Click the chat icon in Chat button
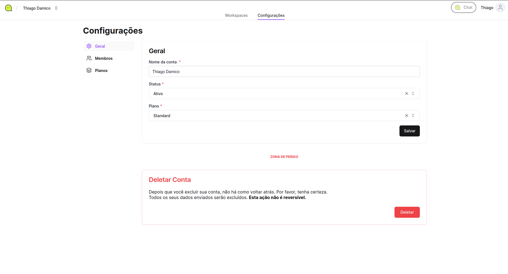Image resolution: width=508 pixels, height=274 pixels. pos(458,8)
